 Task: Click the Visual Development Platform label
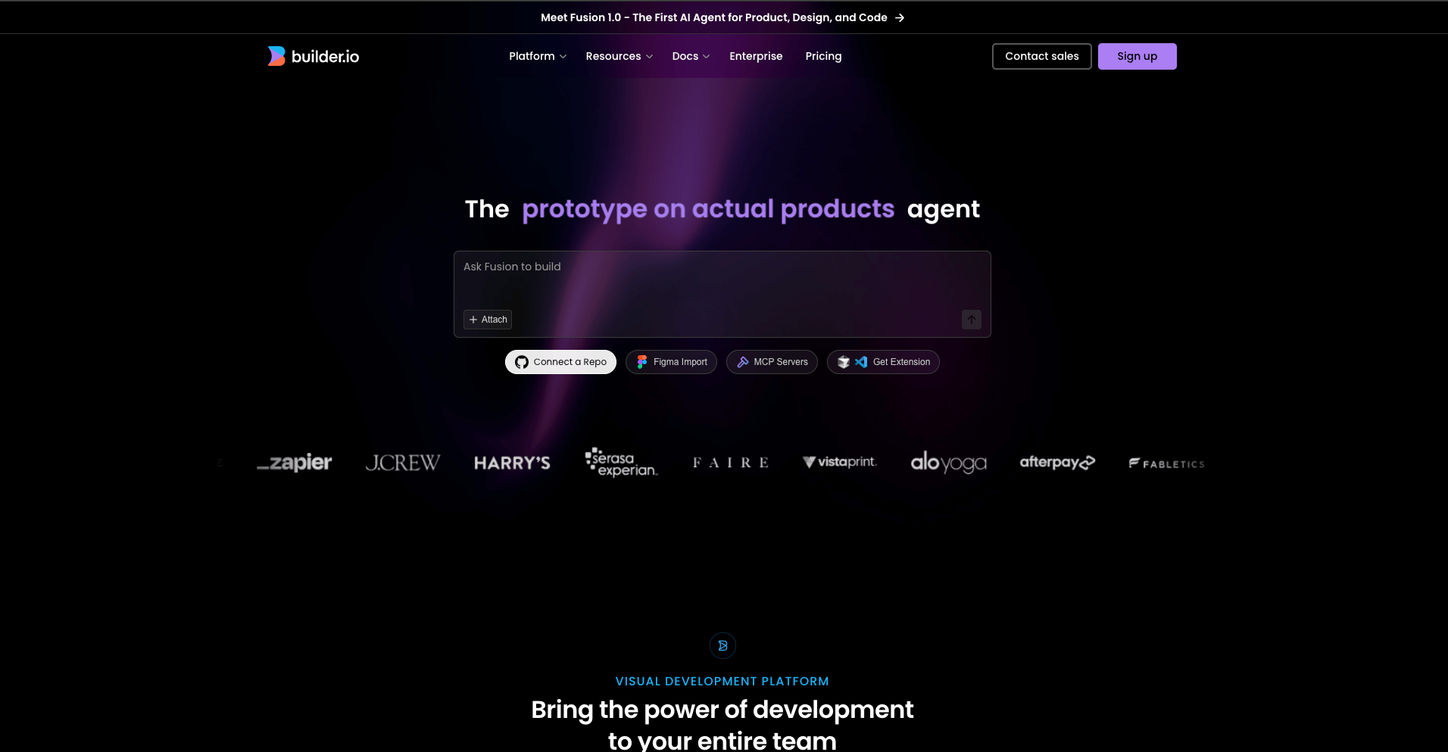tap(722, 682)
